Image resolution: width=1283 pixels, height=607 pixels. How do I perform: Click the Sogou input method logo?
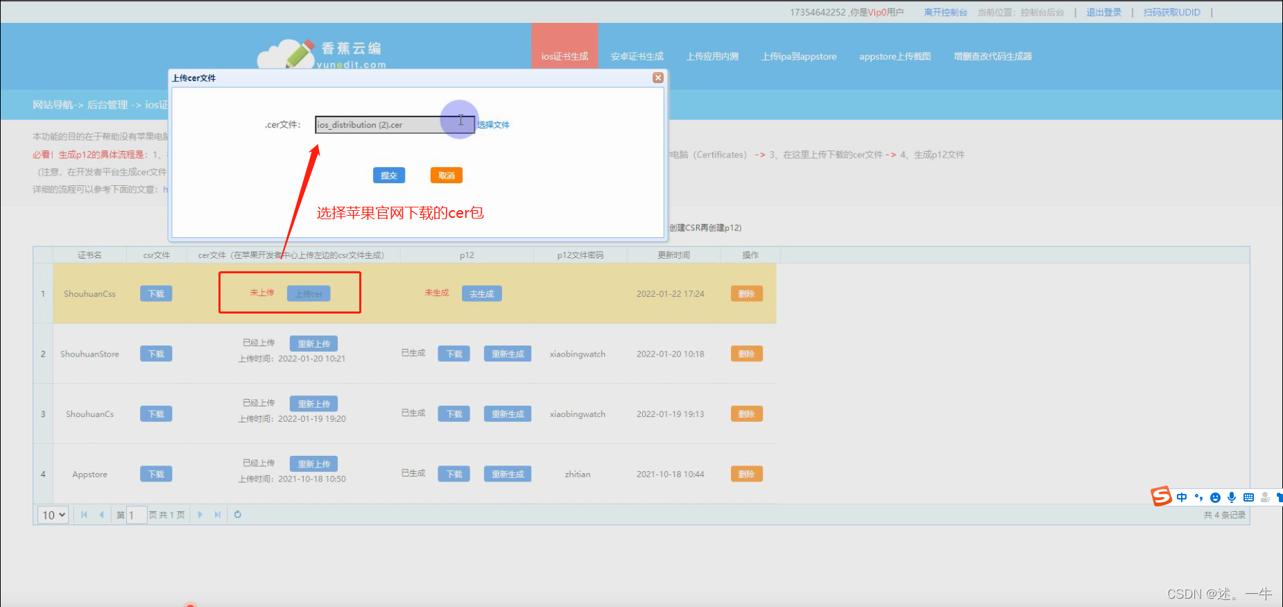coord(1161,497)
